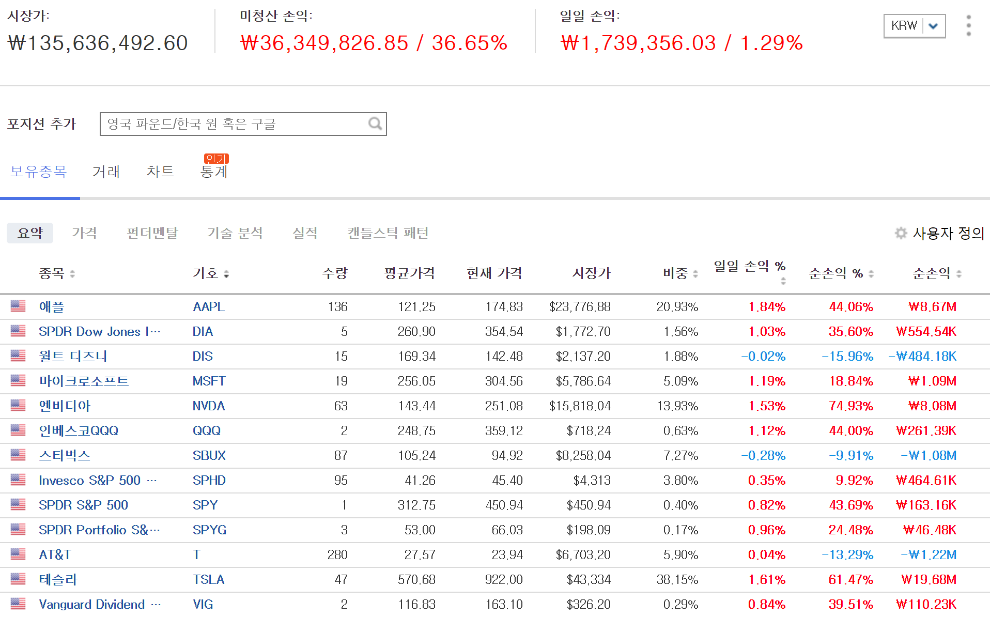This screenshot has height=617, width=990.
Task: Open the 테슬라 stock link
Action: pos(58,579)
